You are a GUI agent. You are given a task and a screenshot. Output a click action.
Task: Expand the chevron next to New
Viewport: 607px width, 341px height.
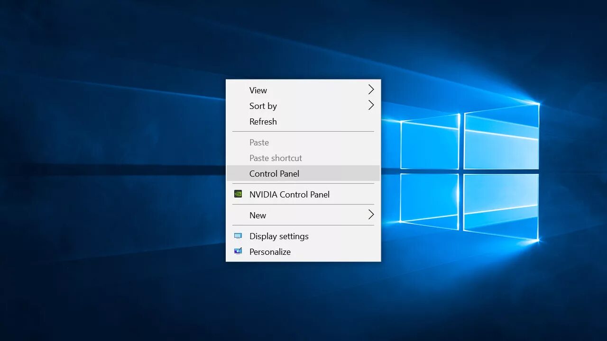pos(371,215)
